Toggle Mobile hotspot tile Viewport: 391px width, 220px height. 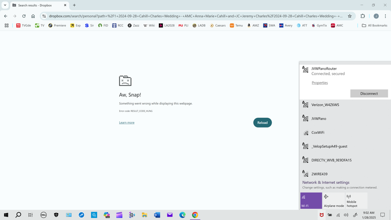pyautogui.click(x=356, y=200)
